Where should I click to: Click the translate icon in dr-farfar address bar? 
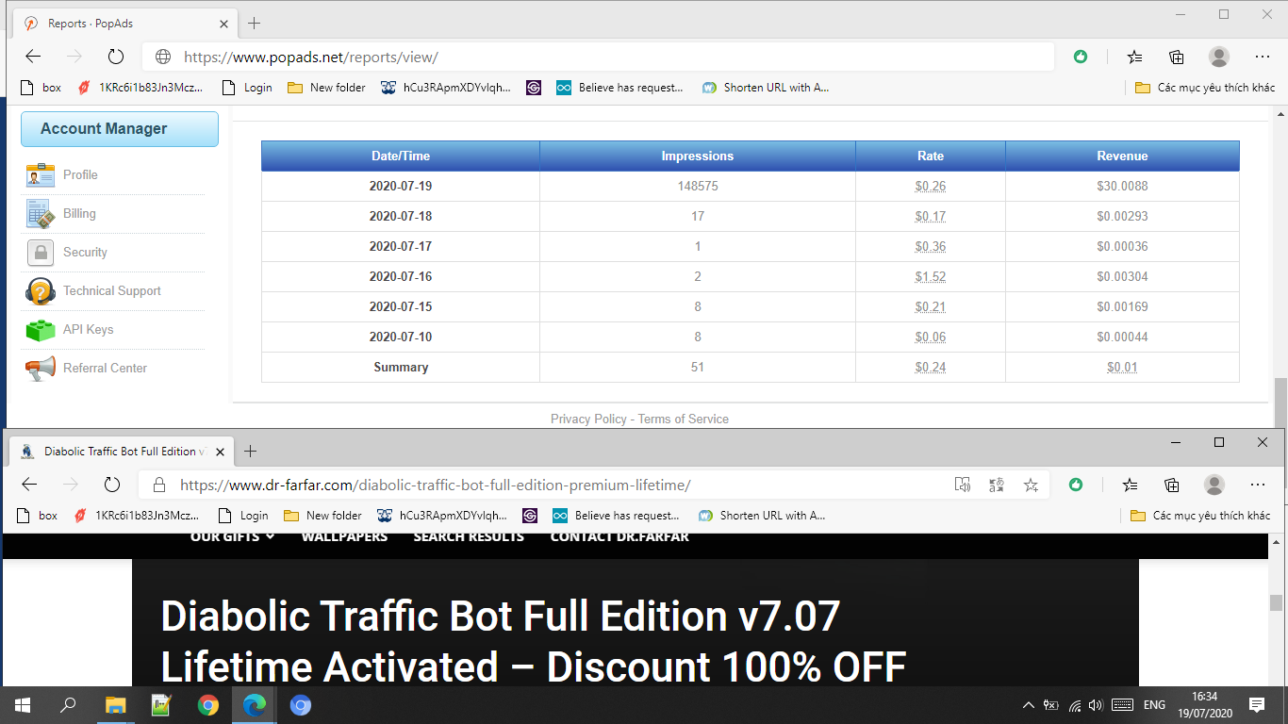pos(997,485)
